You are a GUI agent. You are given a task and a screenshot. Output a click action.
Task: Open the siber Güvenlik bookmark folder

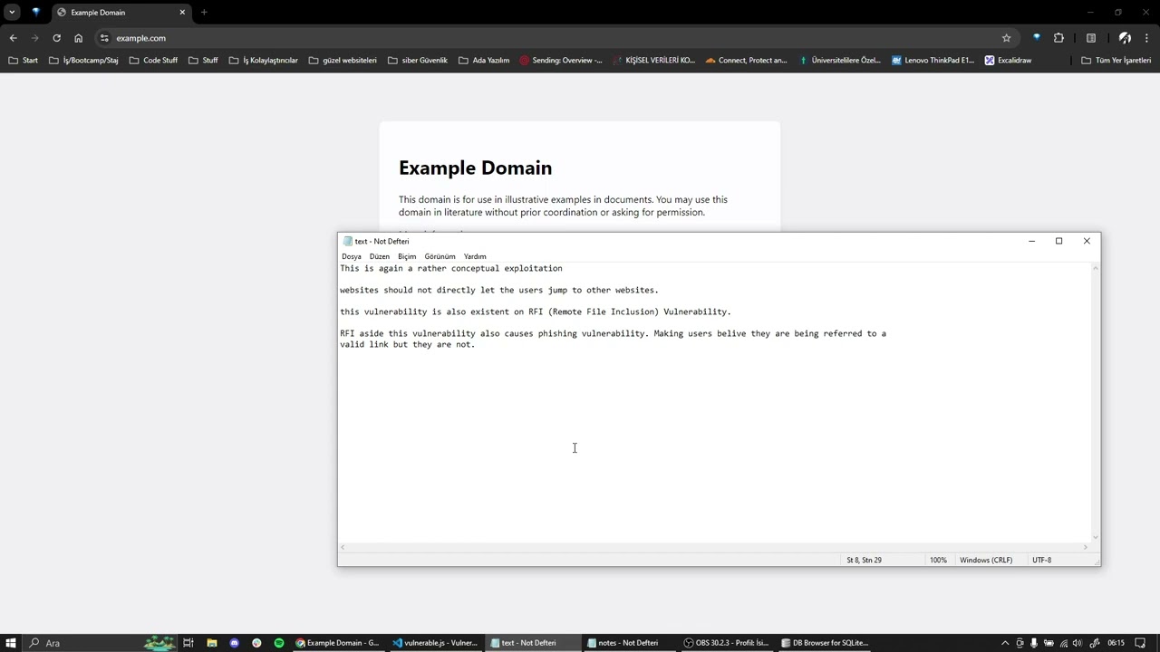[x=417, y=61]
